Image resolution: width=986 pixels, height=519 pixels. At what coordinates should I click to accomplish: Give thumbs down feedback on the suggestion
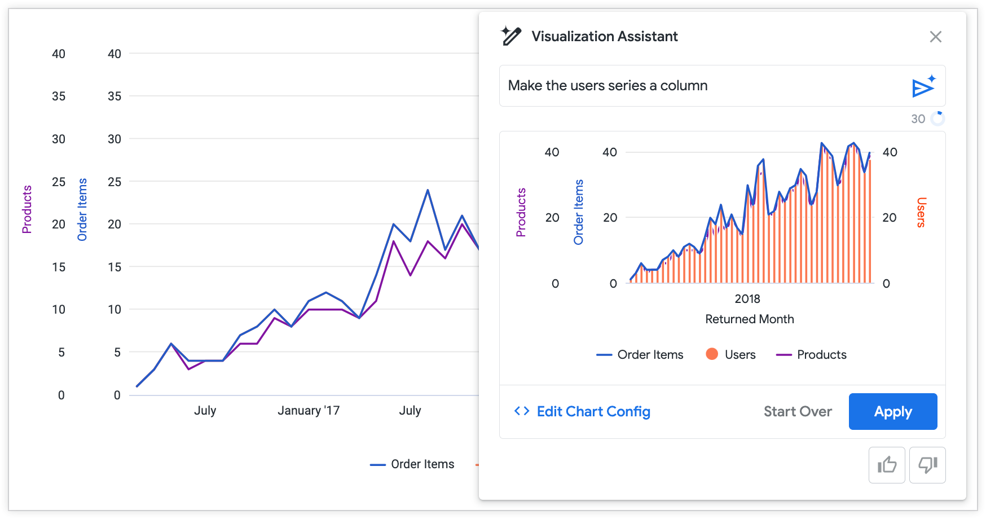pyautogui.click(x=927, y=465)
